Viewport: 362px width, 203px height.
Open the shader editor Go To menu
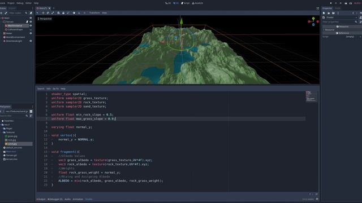(x=55, y=89)
